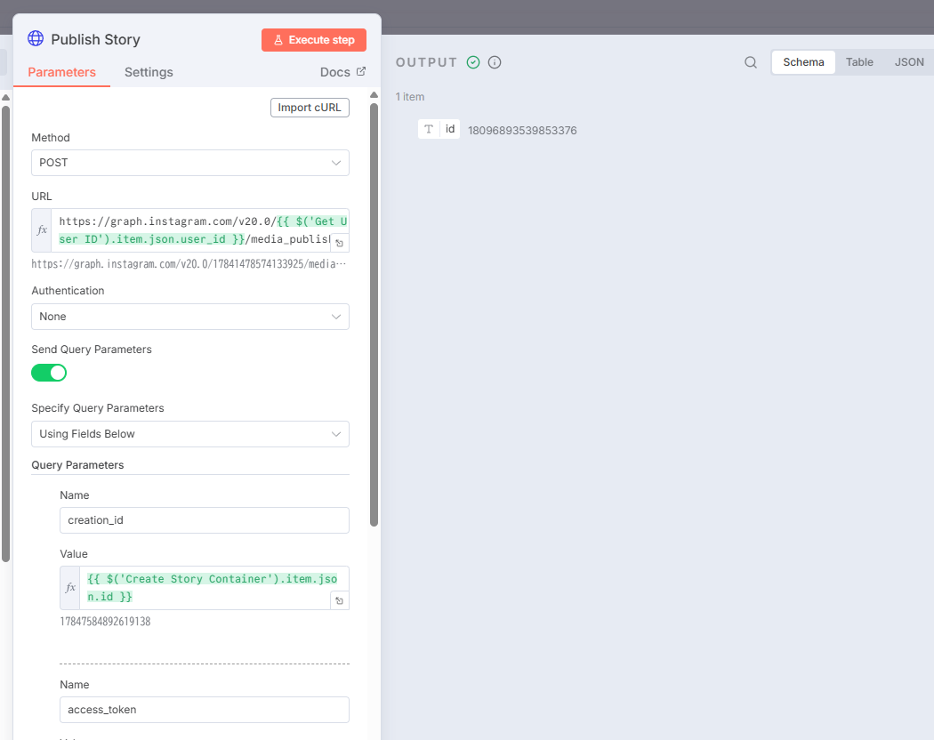
Task: Click the fx icon of URL field
Action: pyautogui.click(x=42, y=230)
